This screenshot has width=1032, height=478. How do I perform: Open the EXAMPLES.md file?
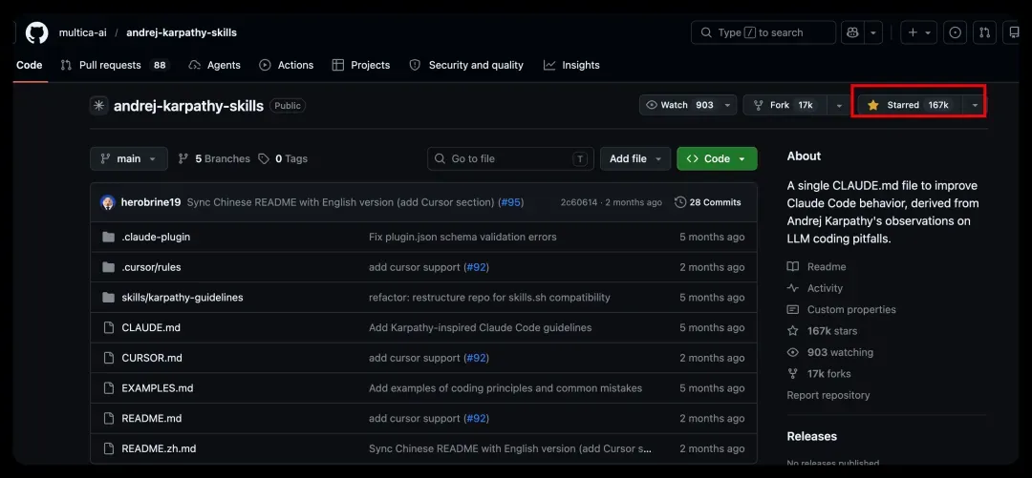[158, 388]
